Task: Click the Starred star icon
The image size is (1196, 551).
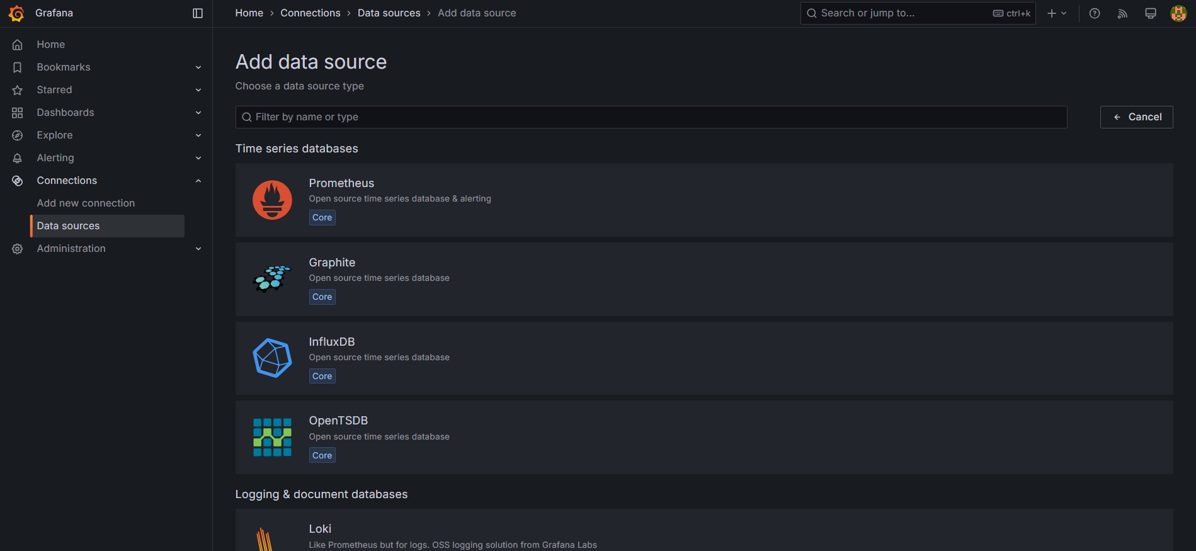Action: (x=18, y=90)
